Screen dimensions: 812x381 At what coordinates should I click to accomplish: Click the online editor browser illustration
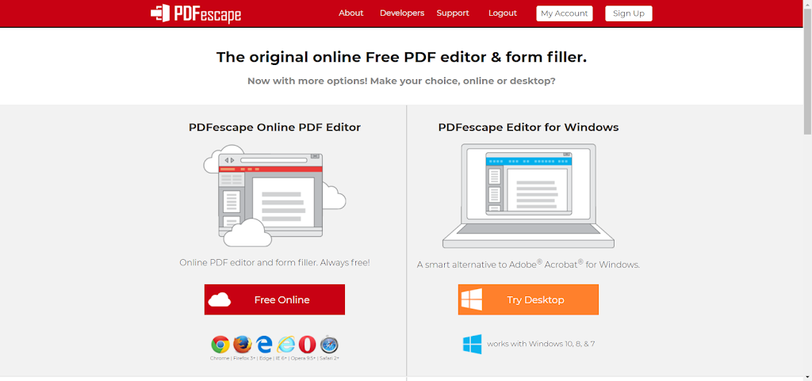(274, 196)
